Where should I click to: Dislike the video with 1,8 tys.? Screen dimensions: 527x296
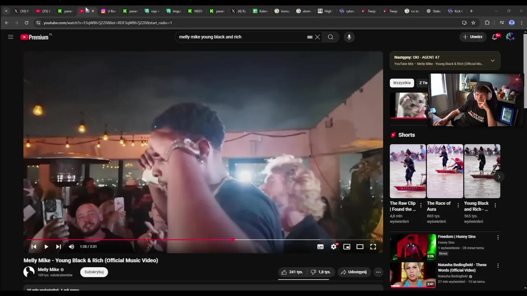click(x=321, y=272)
